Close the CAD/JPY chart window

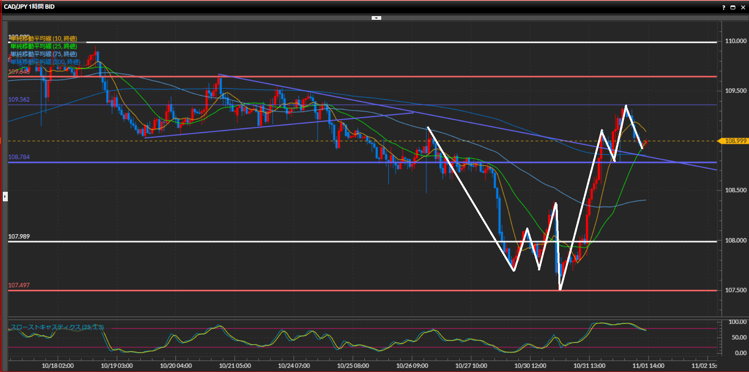(743, 7)
